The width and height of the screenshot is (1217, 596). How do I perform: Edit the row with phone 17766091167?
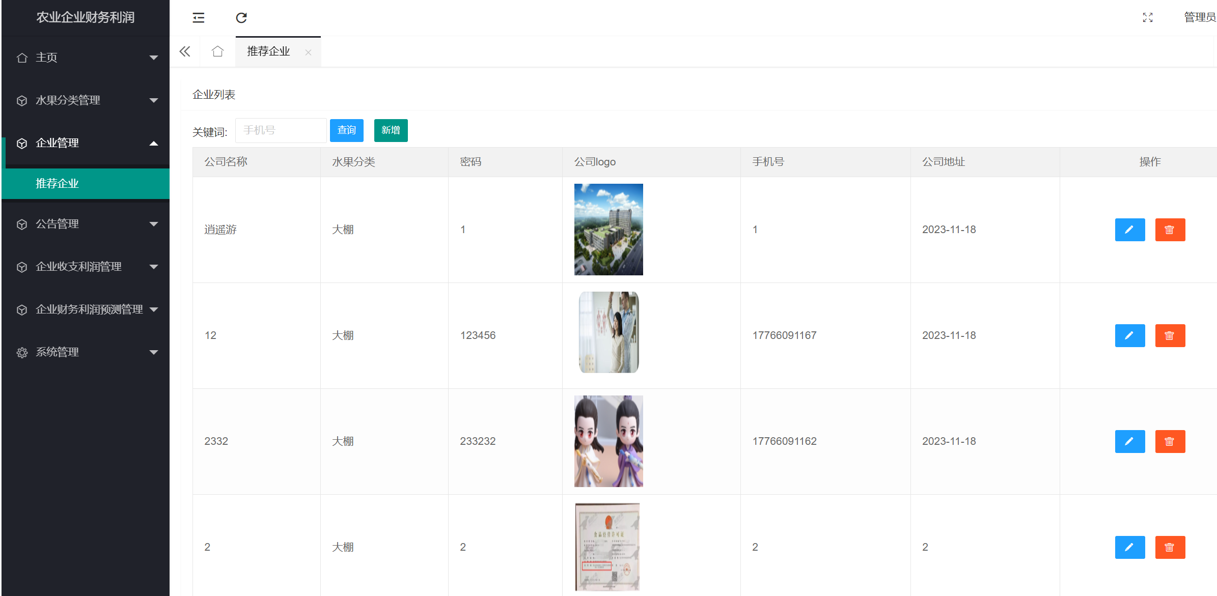pos(1129,335)
